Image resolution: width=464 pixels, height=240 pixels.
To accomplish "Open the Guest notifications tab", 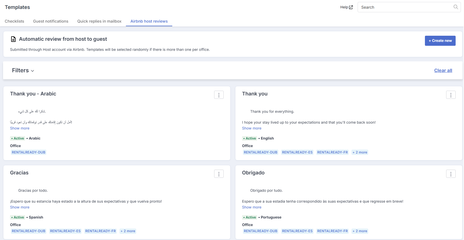I will (51, 21).
